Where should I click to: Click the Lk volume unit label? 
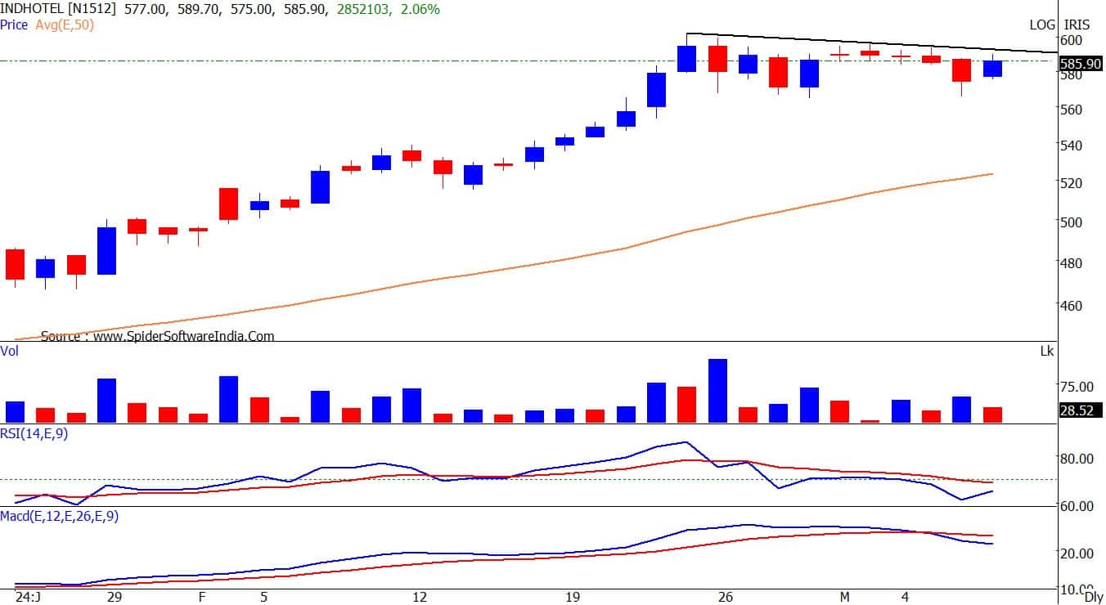click(1046, 352)
